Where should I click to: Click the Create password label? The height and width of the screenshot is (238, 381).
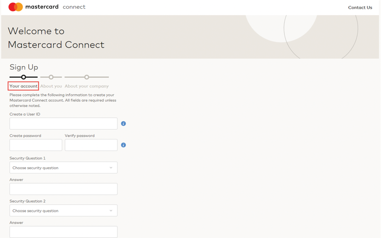(x=25, y=136)
